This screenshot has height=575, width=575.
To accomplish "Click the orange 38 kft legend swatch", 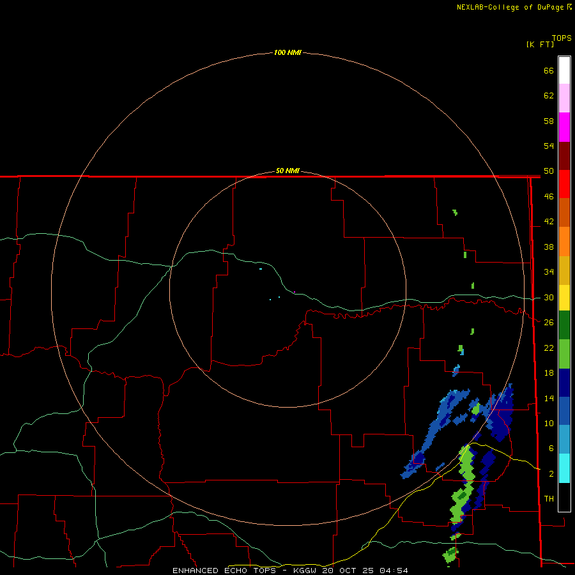I will [564, 241].
